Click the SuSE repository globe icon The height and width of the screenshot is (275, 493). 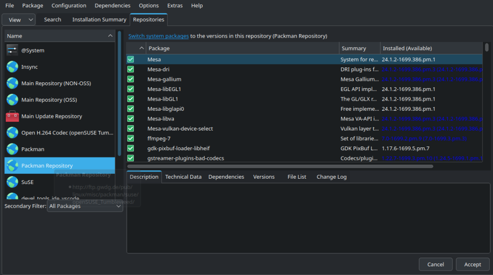12,182
